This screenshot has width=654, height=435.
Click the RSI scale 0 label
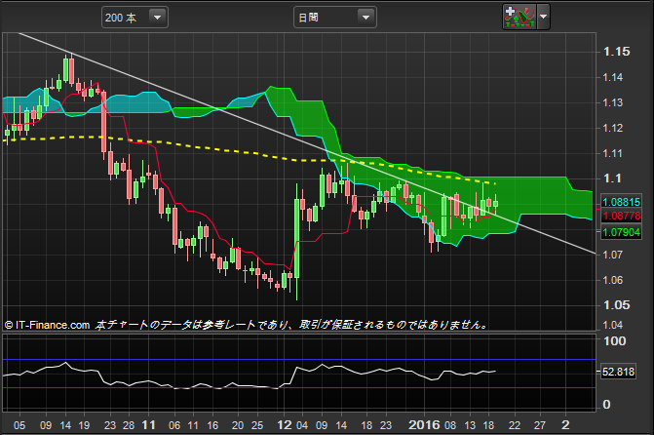pos(606,404)
